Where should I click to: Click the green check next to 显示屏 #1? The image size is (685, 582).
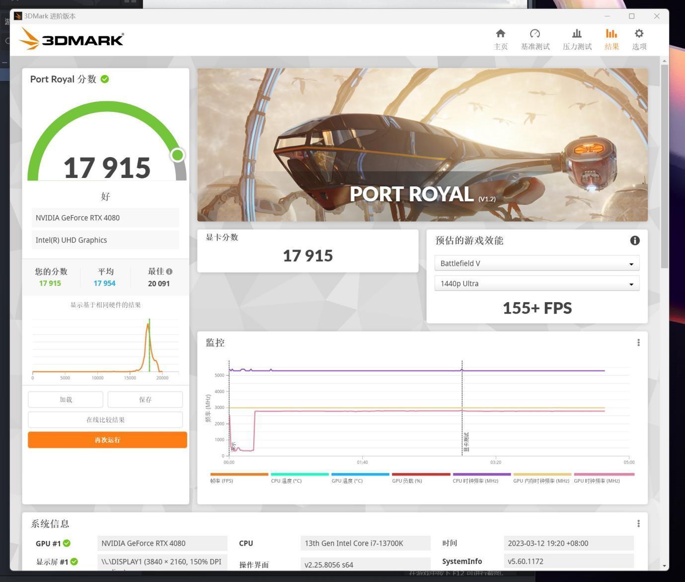pos(74,562)
